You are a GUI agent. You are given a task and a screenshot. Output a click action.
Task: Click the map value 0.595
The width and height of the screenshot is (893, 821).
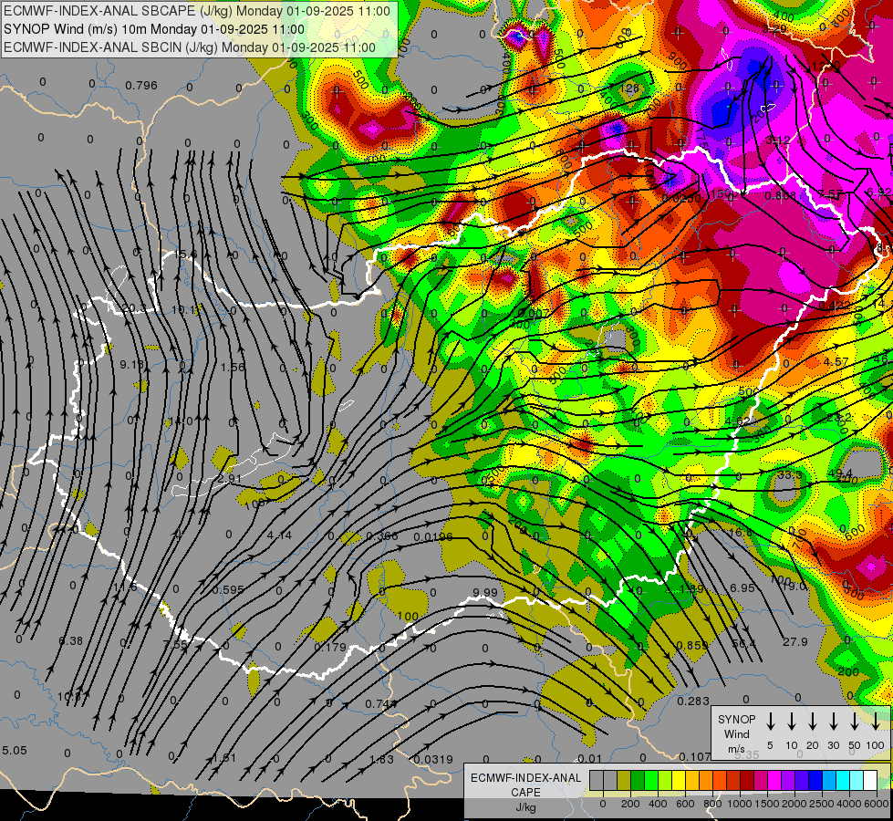pos(228,589)
